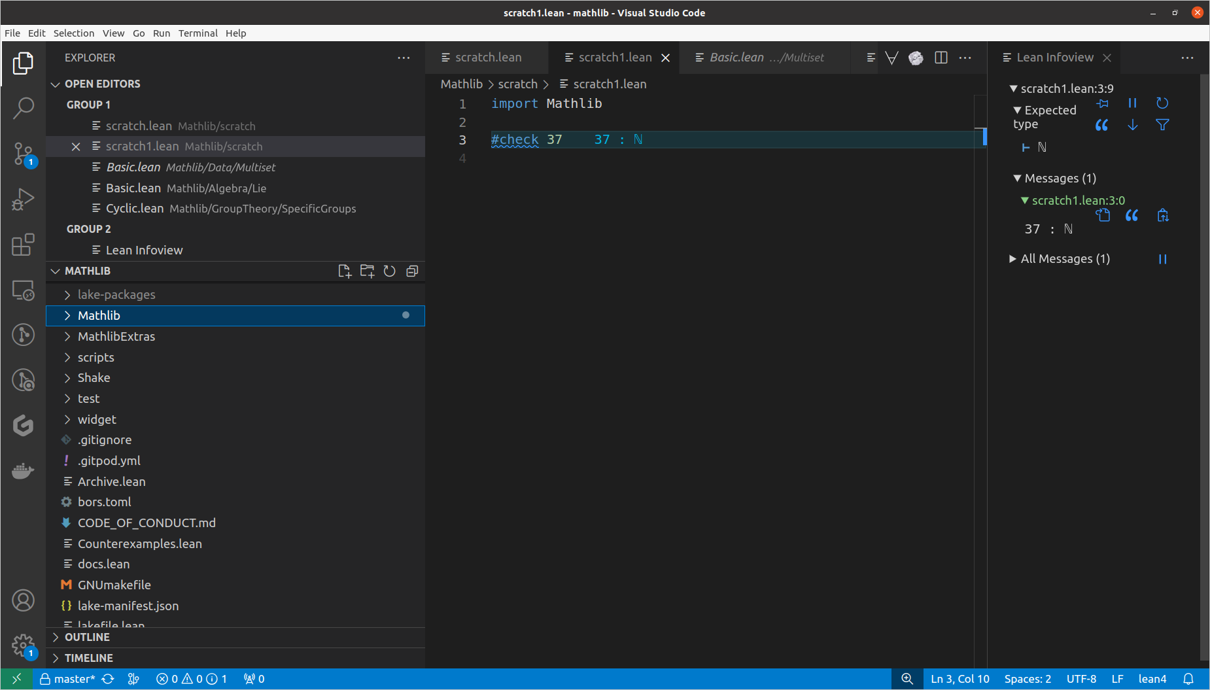1210x690 pixels.
Task: Pin the infoview to current position
Action: (x=1103, y=103)
